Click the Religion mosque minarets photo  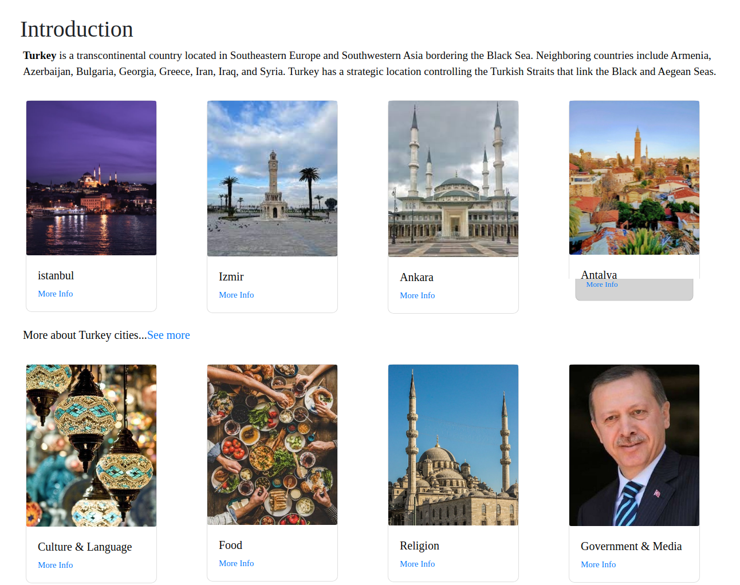(x=453, y=445)
